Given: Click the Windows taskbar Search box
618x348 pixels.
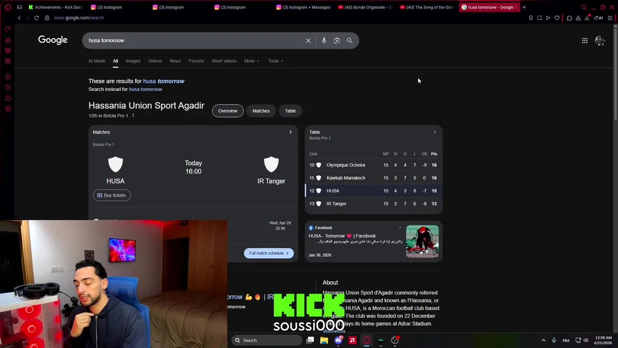Looking at the screenshot, I should tap(267, 340).
